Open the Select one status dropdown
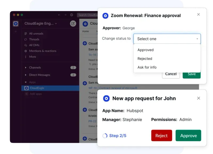Image resolution: width=213 pixels, height=154 pixels. pos(167,39)
